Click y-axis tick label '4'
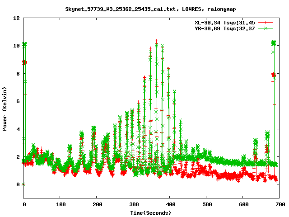 18,129
